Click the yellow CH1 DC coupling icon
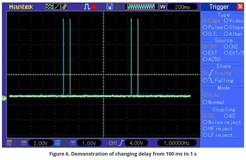This screenshot has width=246, height=160. 9,143
